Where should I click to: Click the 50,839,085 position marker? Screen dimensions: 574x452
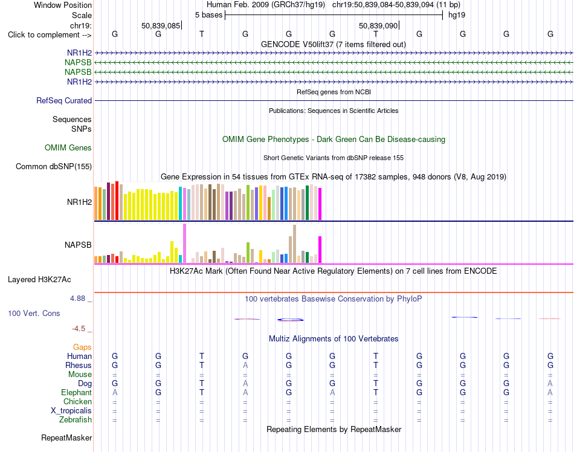[x=161, y=25]
